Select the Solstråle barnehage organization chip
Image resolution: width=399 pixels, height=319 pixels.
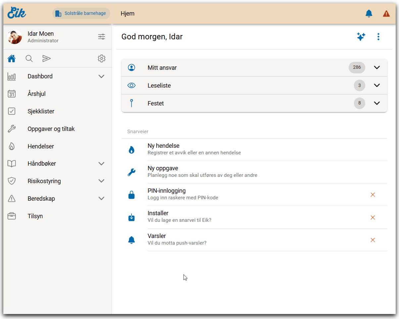coord(81,14)
